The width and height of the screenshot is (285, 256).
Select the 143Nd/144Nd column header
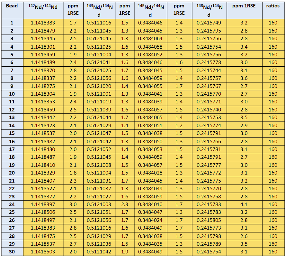click(100, 10)
